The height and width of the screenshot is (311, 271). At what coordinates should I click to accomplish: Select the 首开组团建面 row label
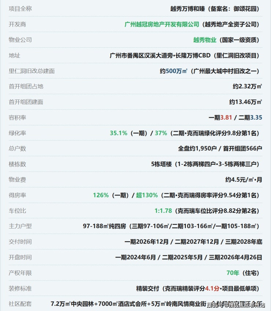tap(26, 102)
